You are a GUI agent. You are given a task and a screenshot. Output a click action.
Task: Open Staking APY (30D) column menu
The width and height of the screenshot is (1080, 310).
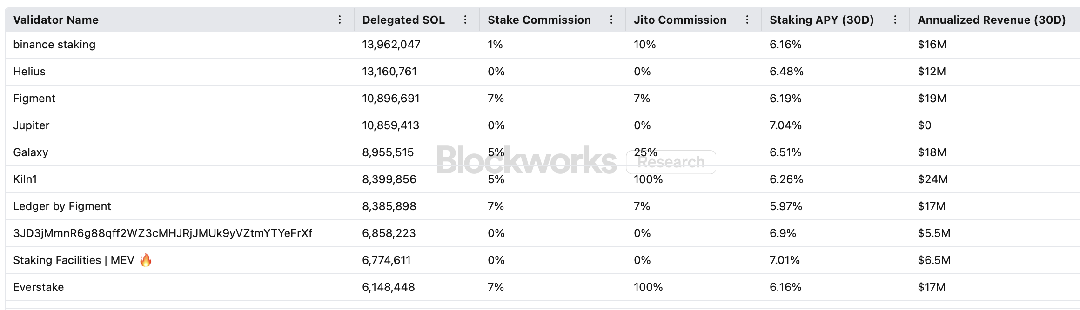click(x=895, y=20)
